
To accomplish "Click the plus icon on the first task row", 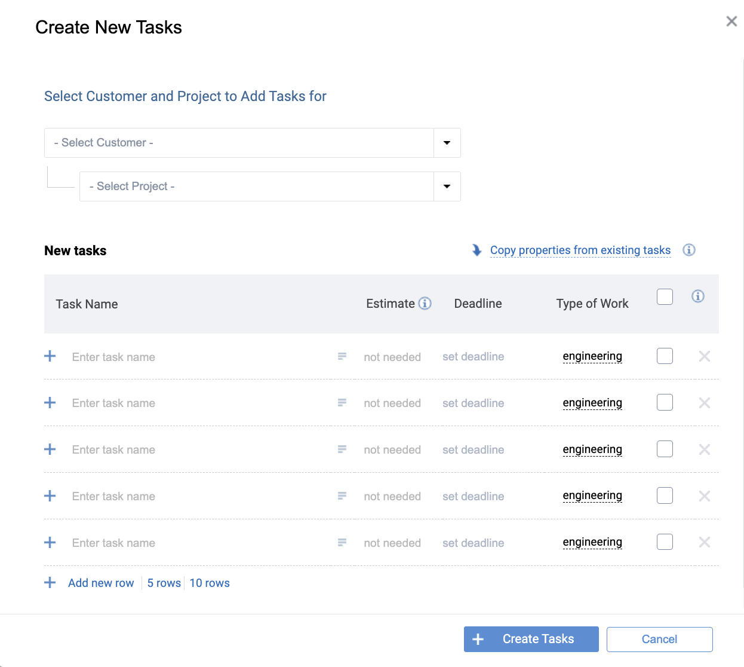I will [50, 356].
